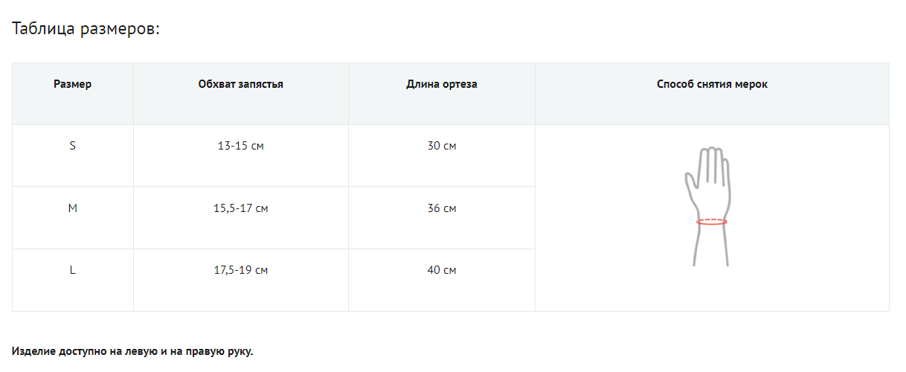Click the '36 см' orthosis length value
Viewport: 906px width, 372px height.
tap(442, 208)
